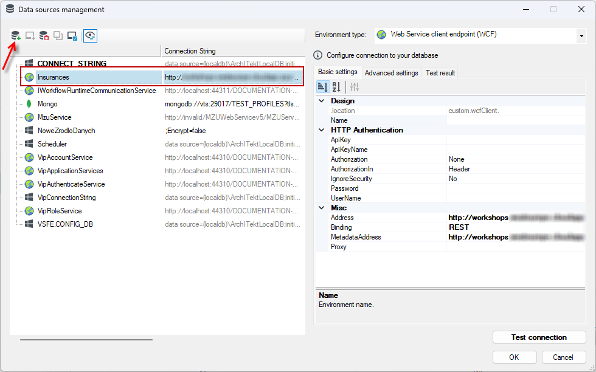596x372 pixels.
Task: Open the Environment type dropdown
Action: click(x=581, y=36)
